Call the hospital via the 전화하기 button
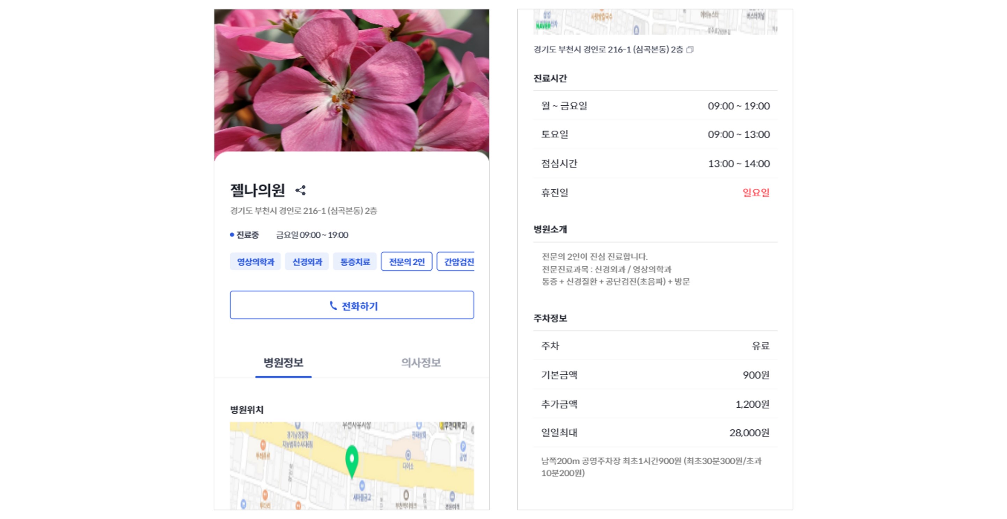Screen dimensions: 1007x519 pos(352,305)
